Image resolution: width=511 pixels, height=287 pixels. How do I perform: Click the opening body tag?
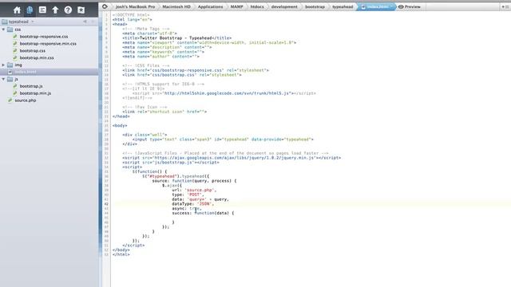(x=120, y=126)
